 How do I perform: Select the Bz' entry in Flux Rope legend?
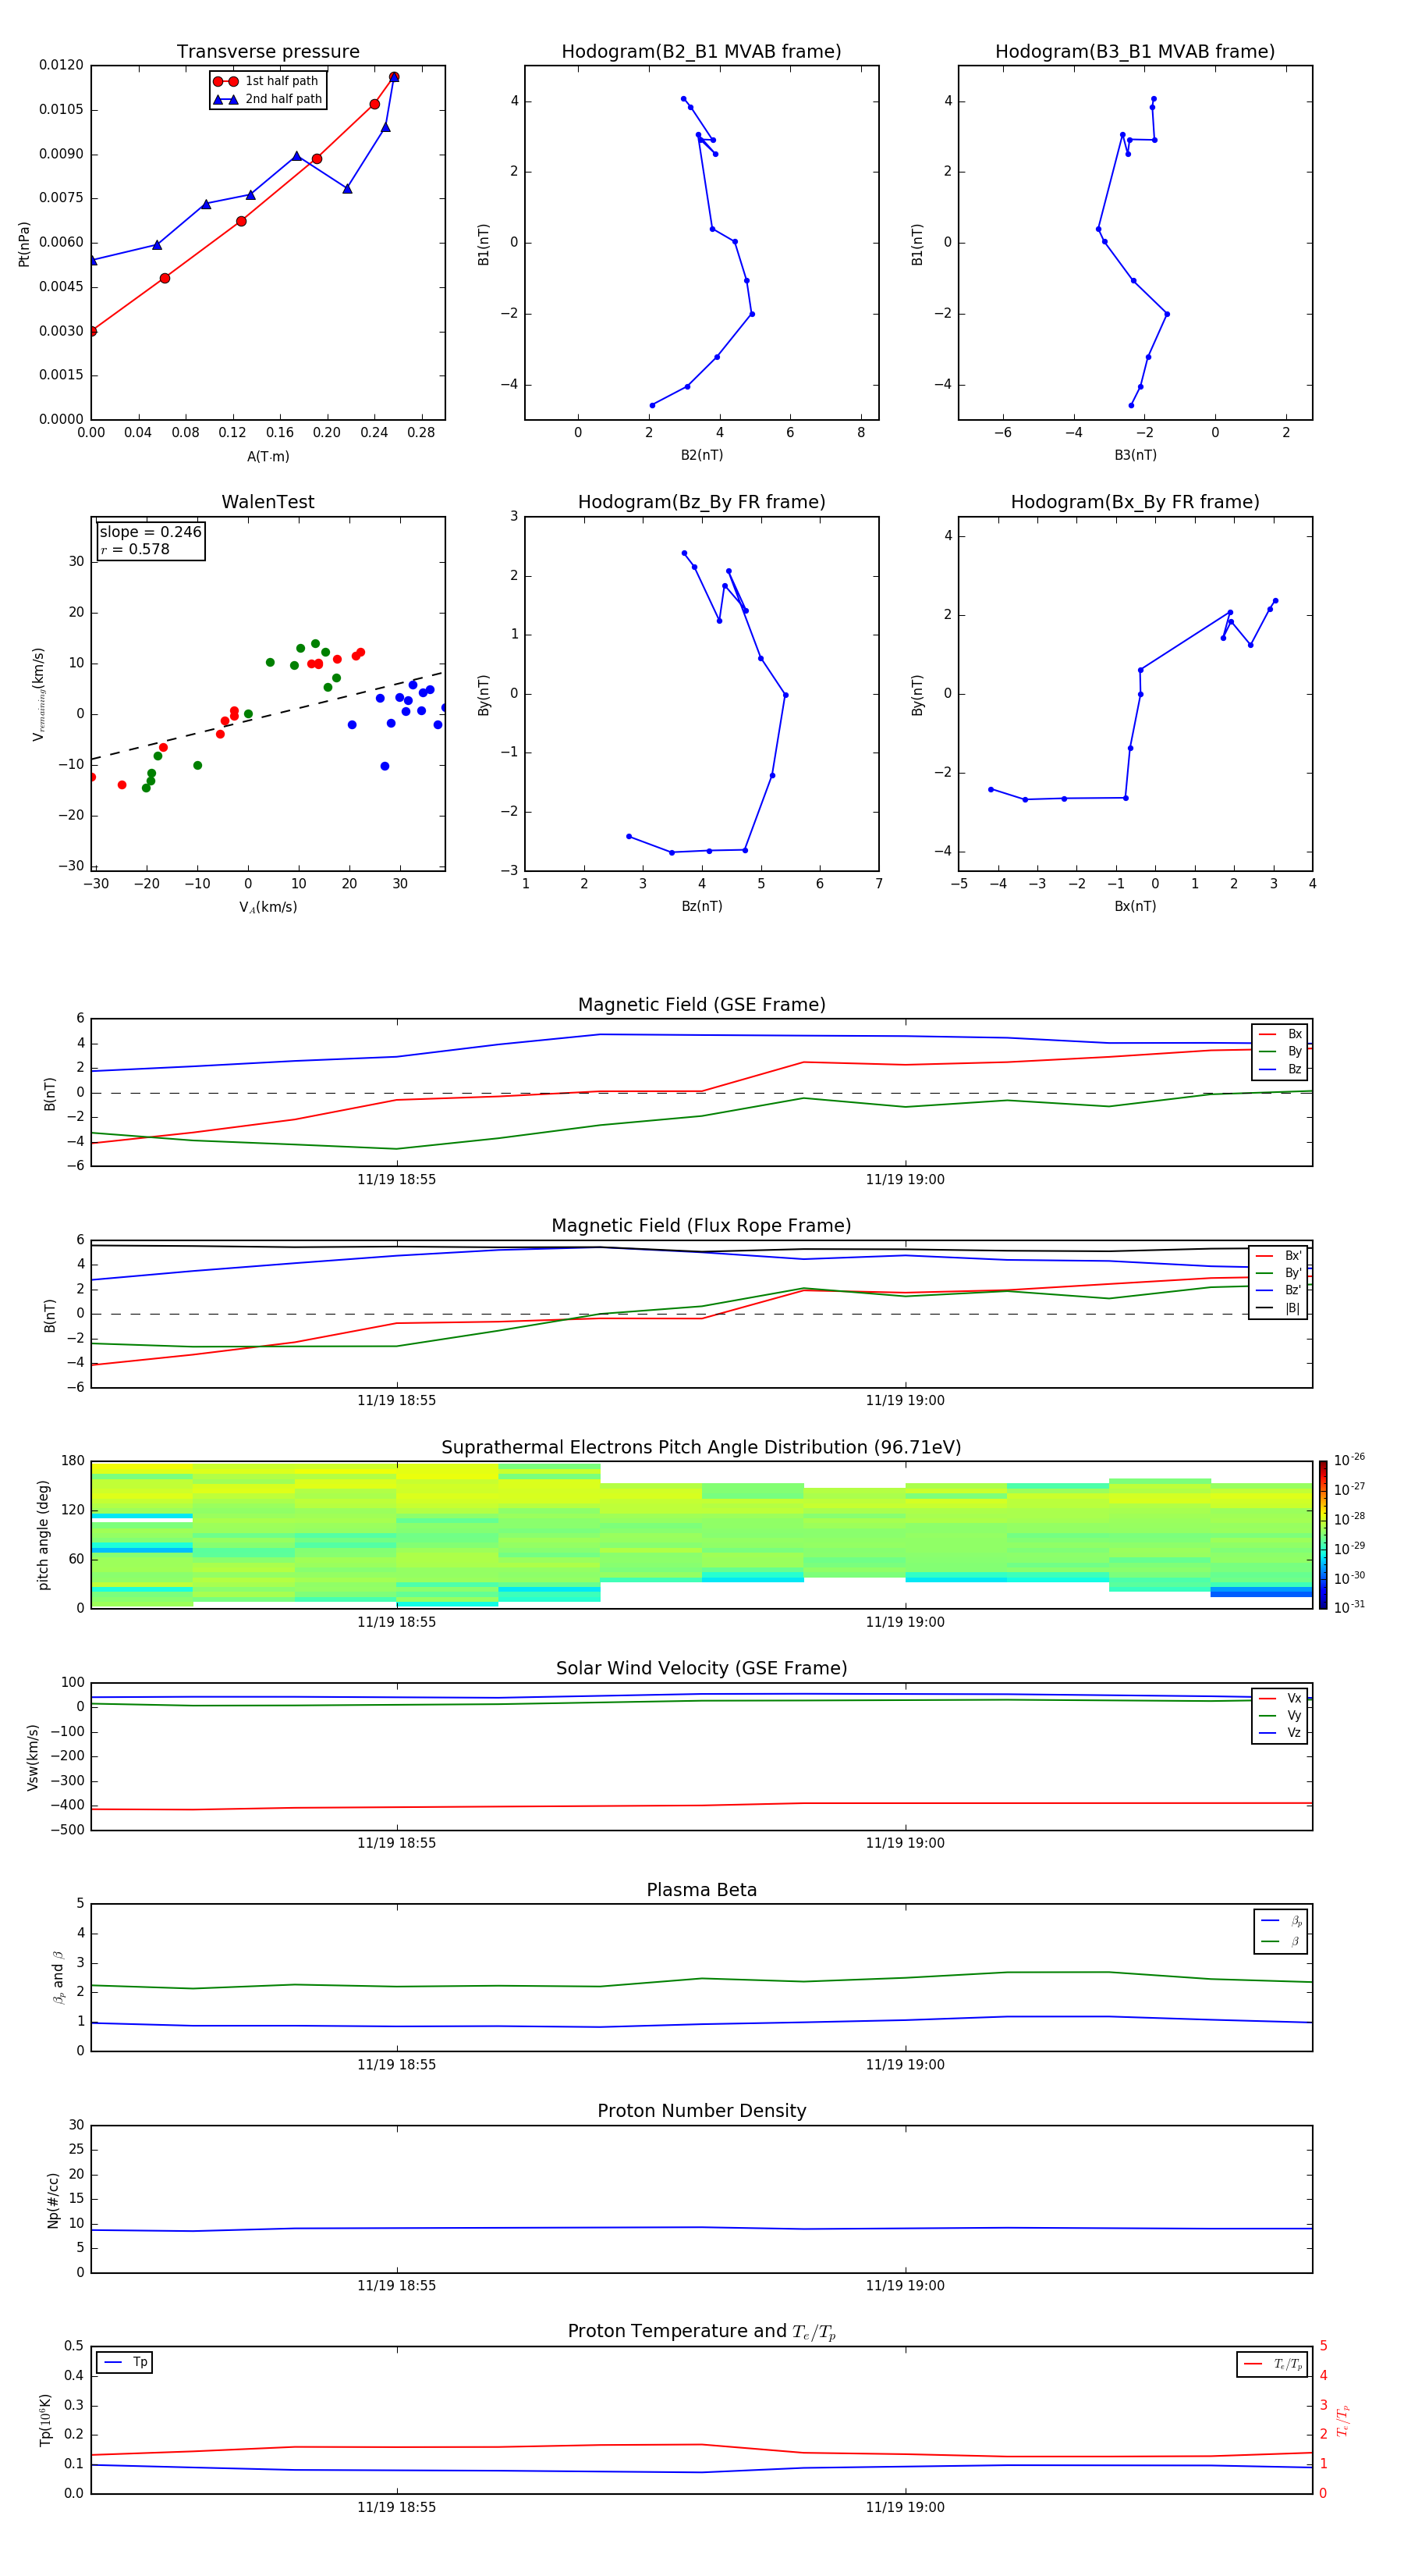tap(1278, 1290)
